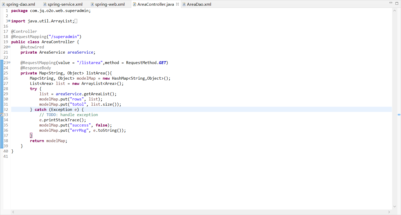Click the "success" string literal
This screenshot has width=401, height=215.
pyautogui.click(x=80, y=125)
